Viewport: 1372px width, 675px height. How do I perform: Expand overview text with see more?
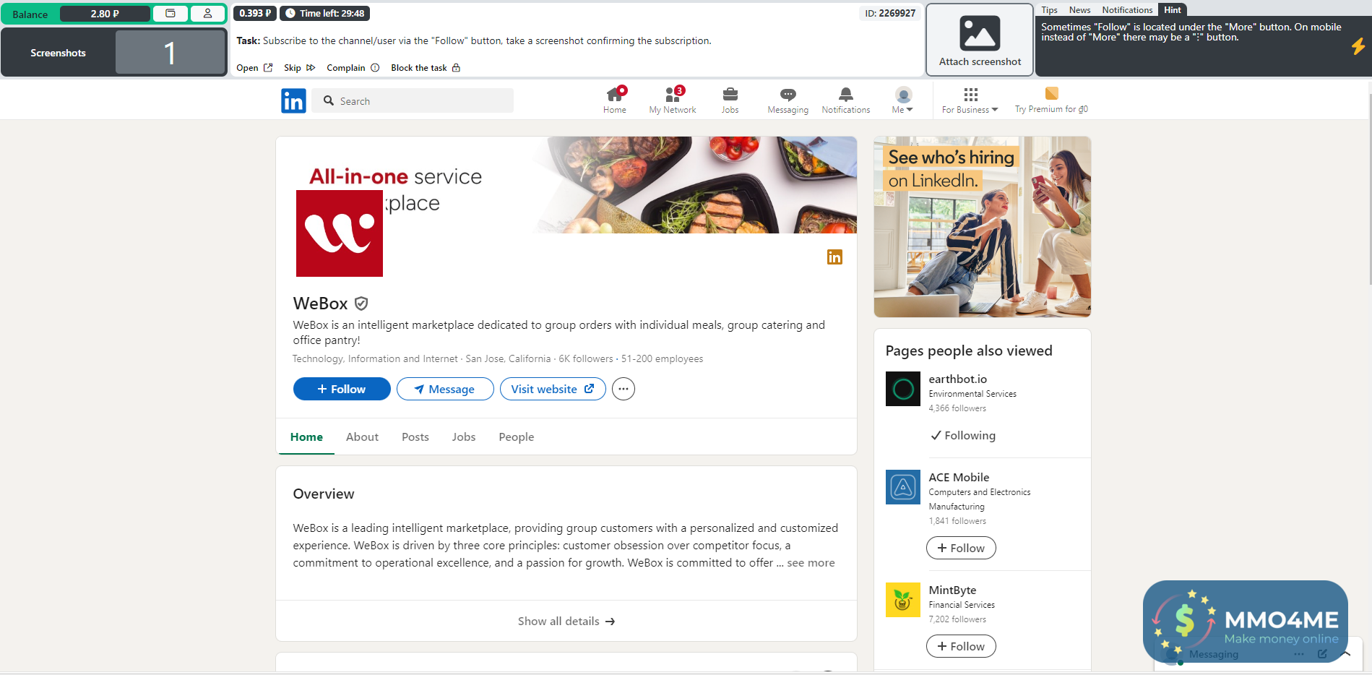point(811,563)
